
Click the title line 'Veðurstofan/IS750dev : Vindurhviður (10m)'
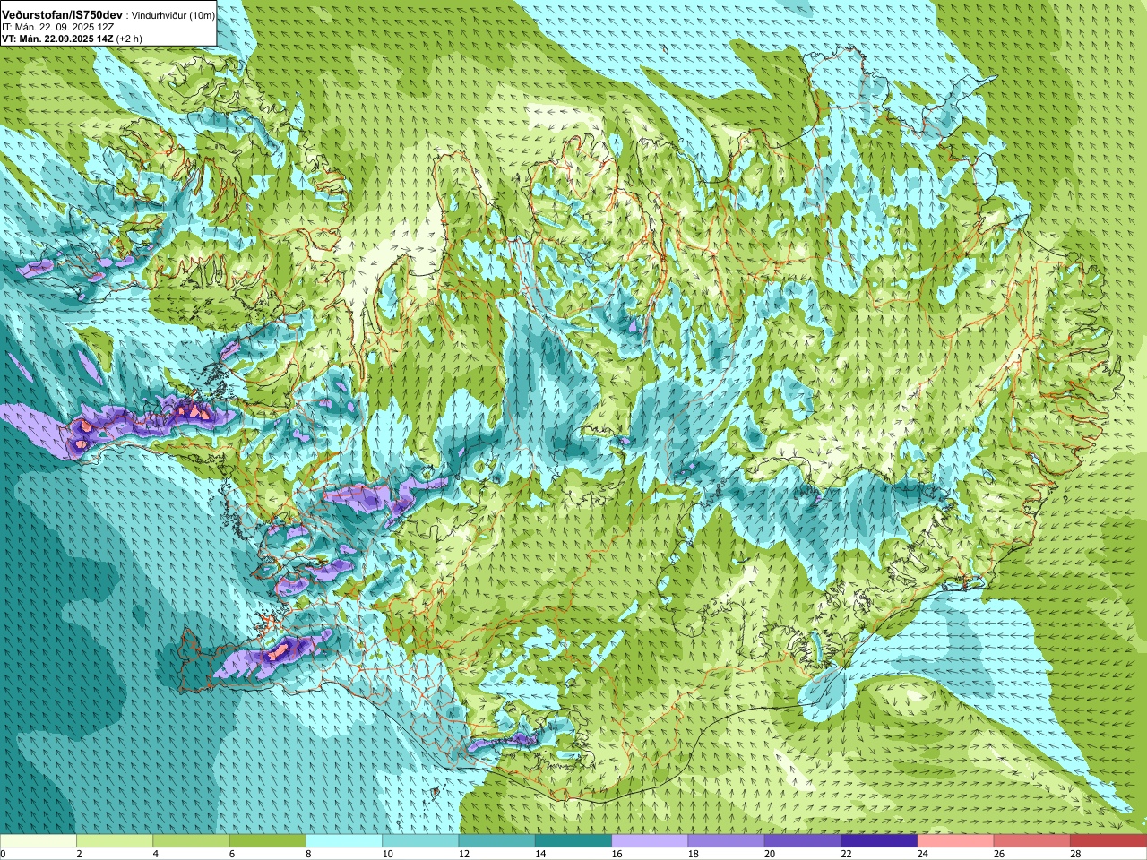point(108,15)
